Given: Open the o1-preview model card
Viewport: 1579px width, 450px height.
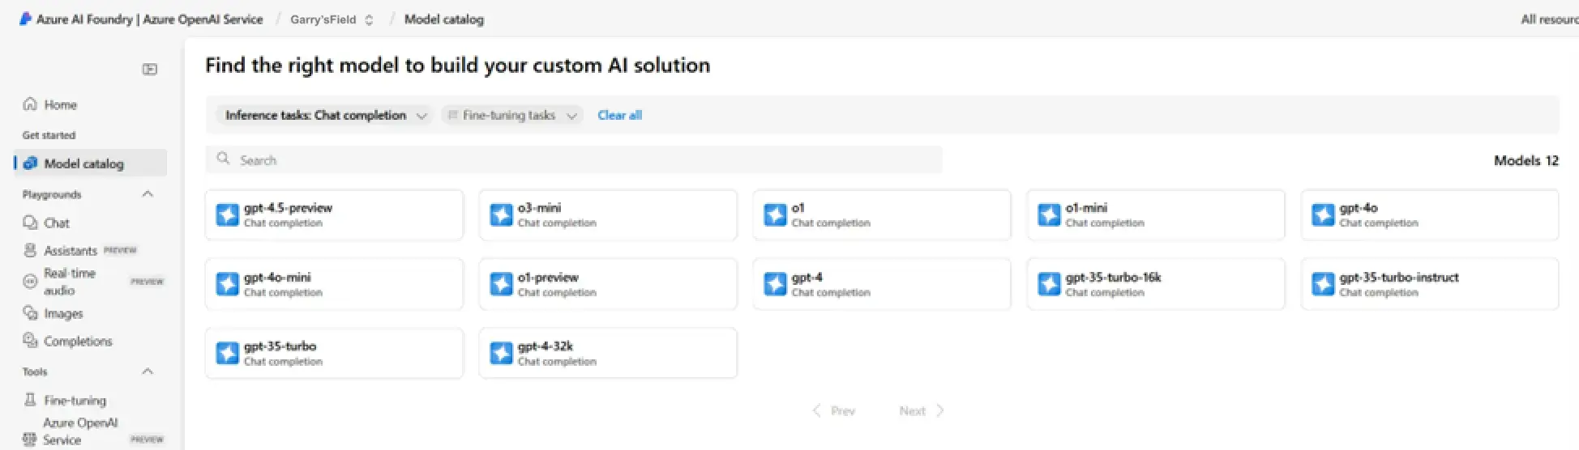Looking at the screenshot, I should coord(608,284).
